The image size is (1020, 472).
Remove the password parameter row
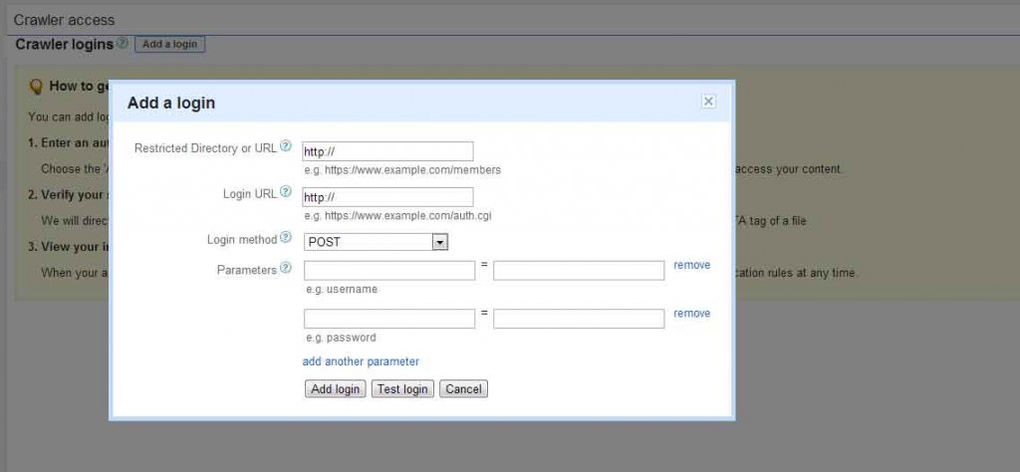(x=692, y=314)
